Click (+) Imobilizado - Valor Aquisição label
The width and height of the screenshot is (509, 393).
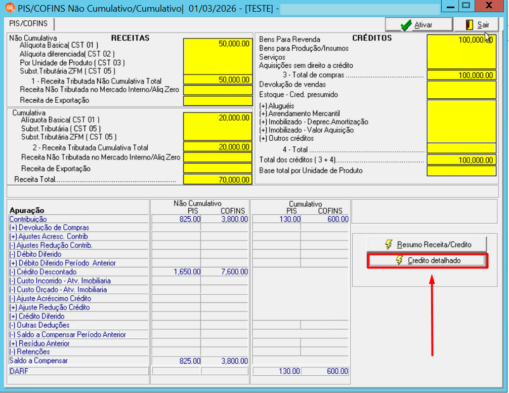coord(307,130)
